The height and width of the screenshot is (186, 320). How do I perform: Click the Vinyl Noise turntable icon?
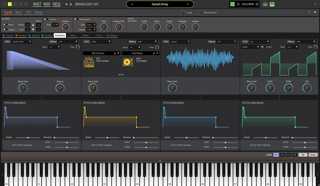[128, 62]
